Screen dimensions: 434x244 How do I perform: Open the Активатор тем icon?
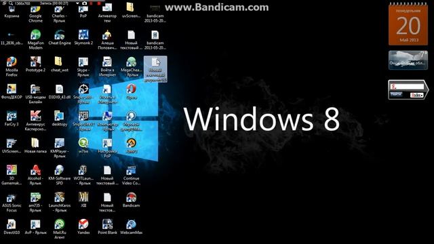107,14
